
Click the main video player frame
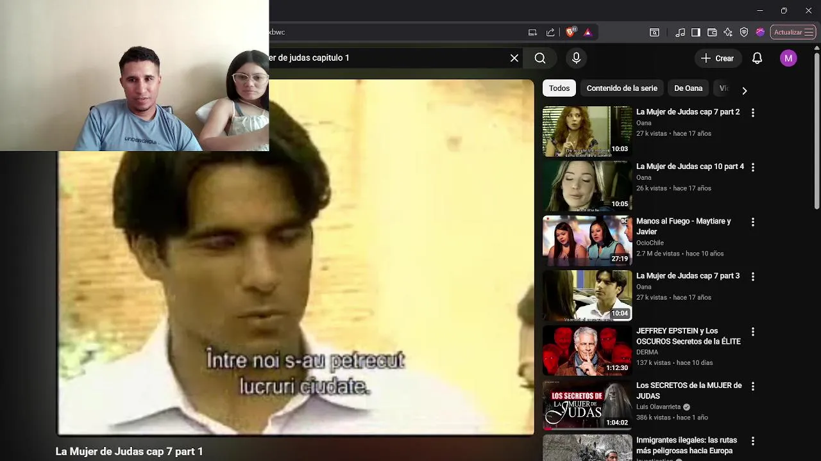pyautogui.click(x=296, y=257)
